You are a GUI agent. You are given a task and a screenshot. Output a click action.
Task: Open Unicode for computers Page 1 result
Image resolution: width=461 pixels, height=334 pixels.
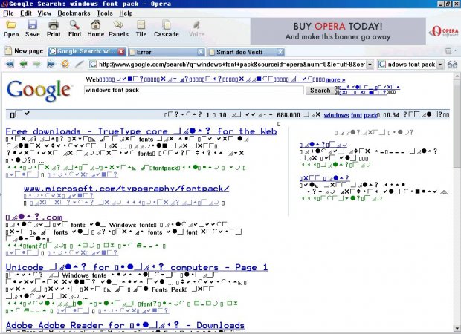137,267
